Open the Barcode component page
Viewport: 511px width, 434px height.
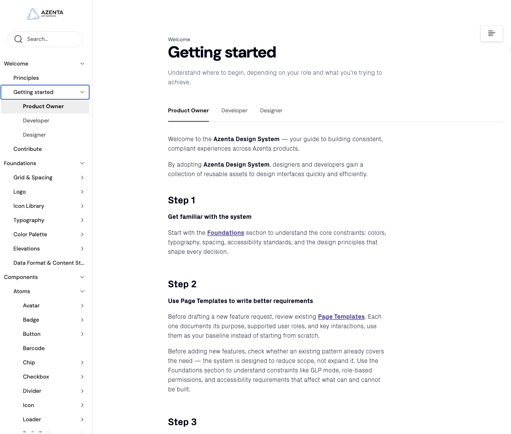click(x=34, y=348)
